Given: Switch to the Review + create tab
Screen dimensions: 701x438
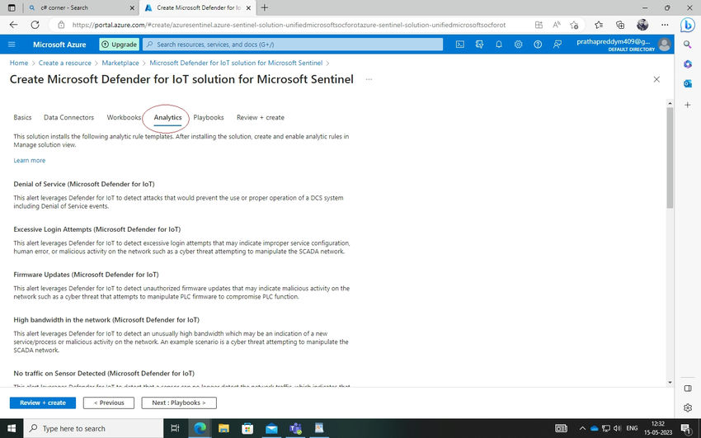Looking at the screenshot, I should pos(260,118).
